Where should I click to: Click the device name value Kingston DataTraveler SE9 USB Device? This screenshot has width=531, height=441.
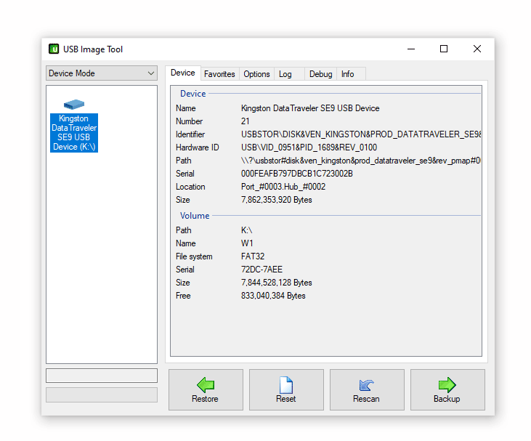pyautogui.click(x=310, y=108)
